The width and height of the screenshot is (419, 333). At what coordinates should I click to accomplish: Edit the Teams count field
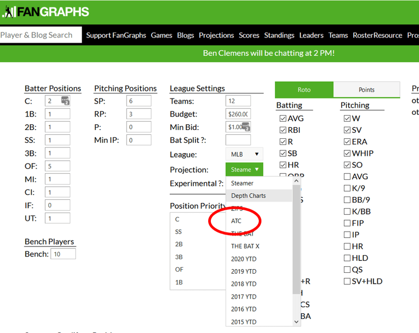coord(238,101)
